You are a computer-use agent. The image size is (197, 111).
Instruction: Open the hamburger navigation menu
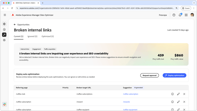5,15
